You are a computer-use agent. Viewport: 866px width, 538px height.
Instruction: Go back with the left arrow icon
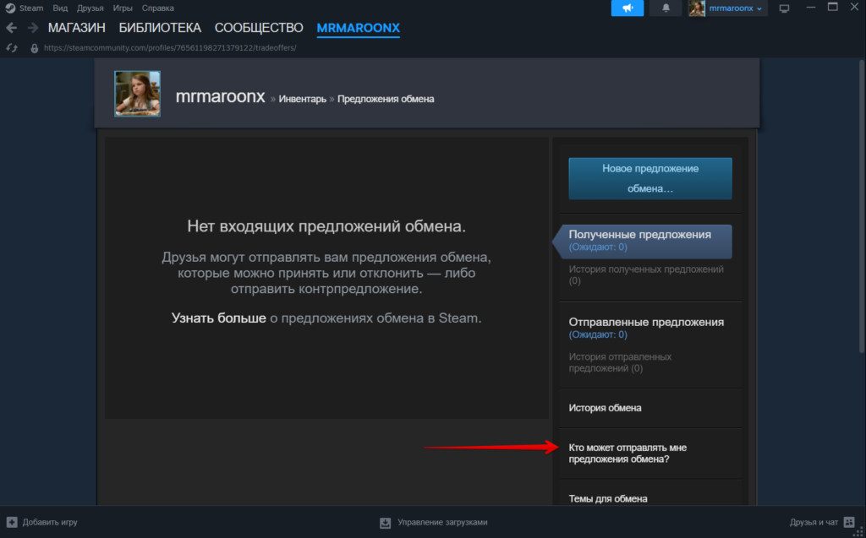pos(12,28)
